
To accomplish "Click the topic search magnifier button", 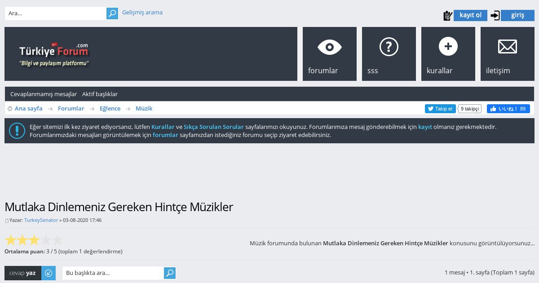I will pos(170,273).
